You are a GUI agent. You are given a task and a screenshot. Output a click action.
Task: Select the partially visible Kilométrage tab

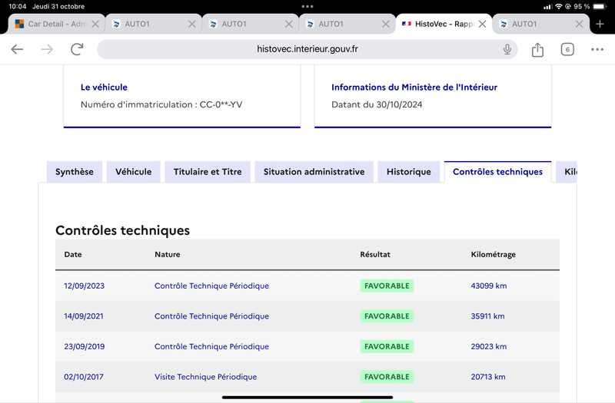(x=567, y=171)
